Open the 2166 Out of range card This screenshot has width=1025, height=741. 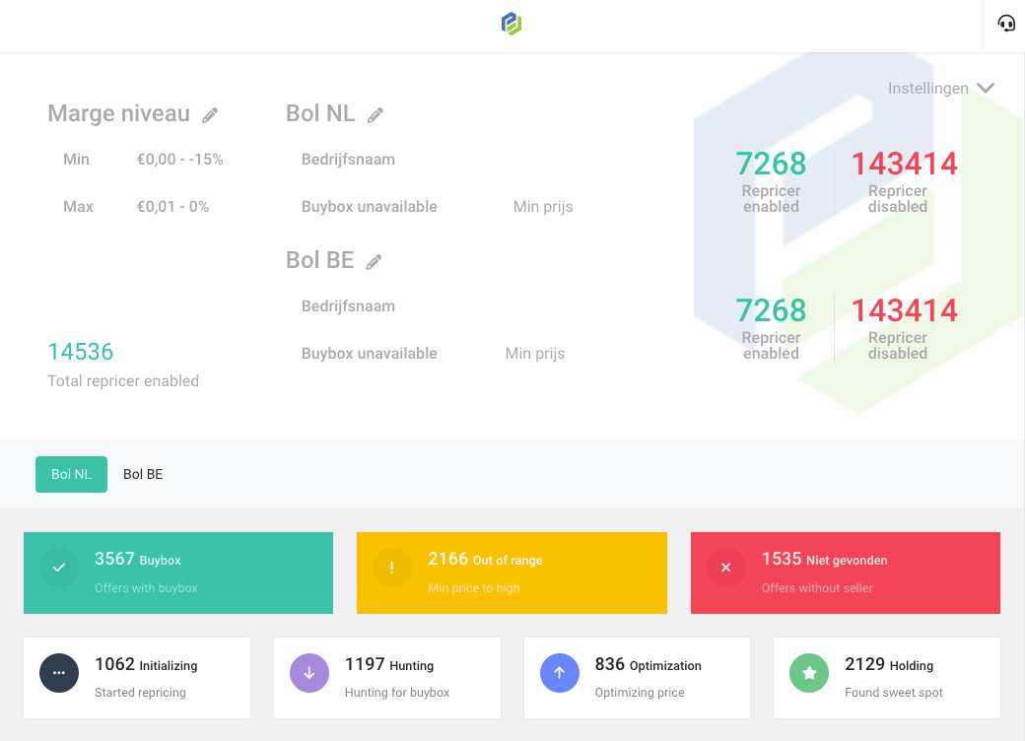[512, 573]
